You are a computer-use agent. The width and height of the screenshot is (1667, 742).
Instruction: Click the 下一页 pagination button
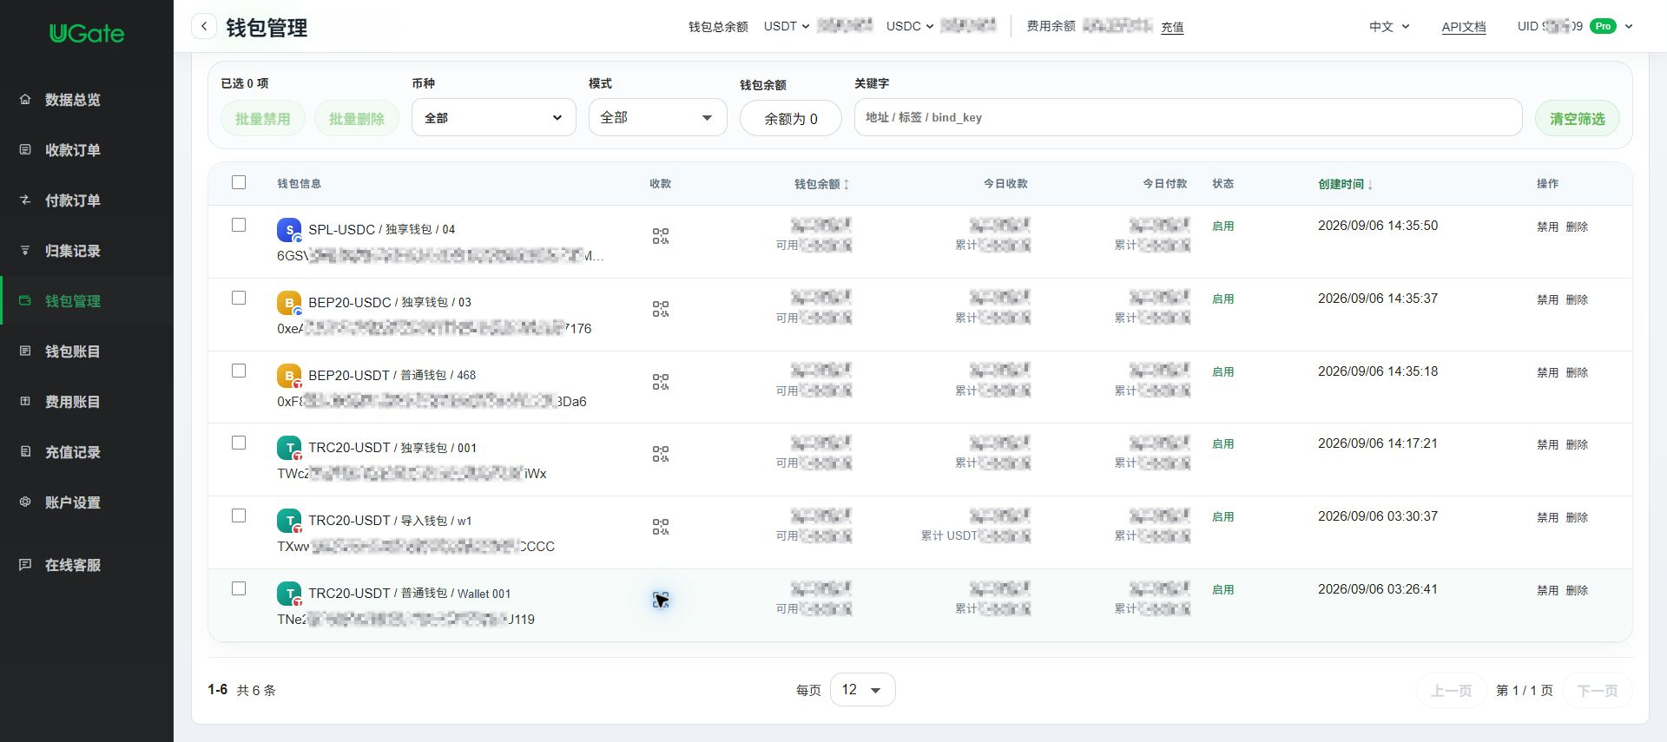[x=1597, y=690]
